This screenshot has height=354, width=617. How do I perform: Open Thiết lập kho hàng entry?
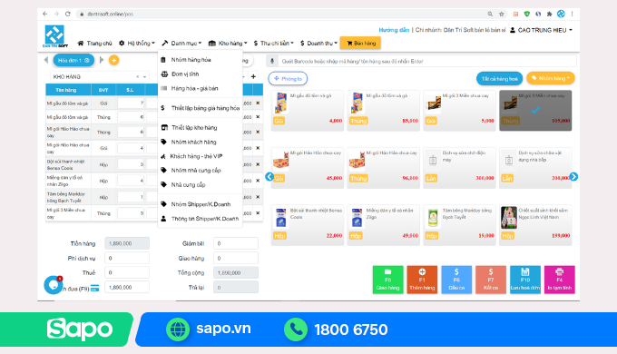[x=194, y=128]
